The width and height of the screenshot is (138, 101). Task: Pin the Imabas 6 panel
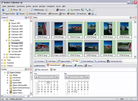28,17
